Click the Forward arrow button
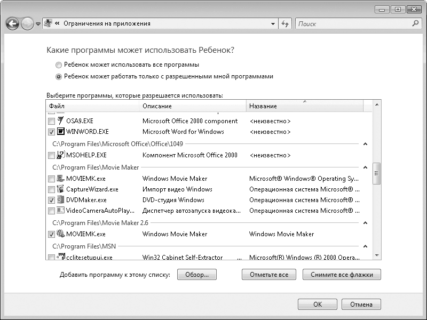Screen dimensions: 427x320 tap(27, 24)
